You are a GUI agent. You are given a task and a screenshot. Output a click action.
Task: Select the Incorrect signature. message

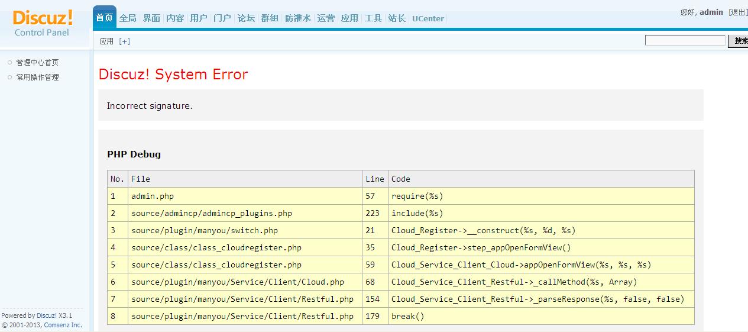150,106
